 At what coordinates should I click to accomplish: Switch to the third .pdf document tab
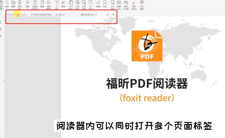coord(67,15)
